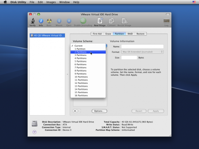
Task: Remove partition with minus button
Action: 79,111
